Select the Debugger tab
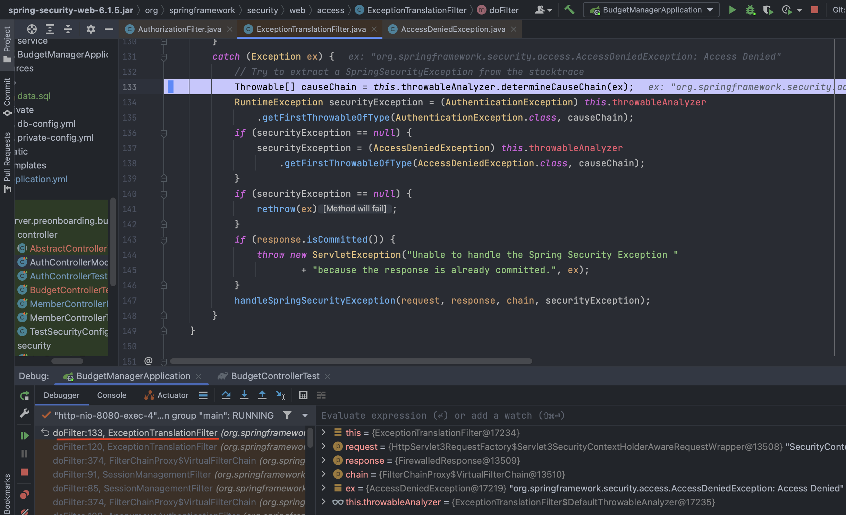Screen dimensions: 846x515 [61, 395]
